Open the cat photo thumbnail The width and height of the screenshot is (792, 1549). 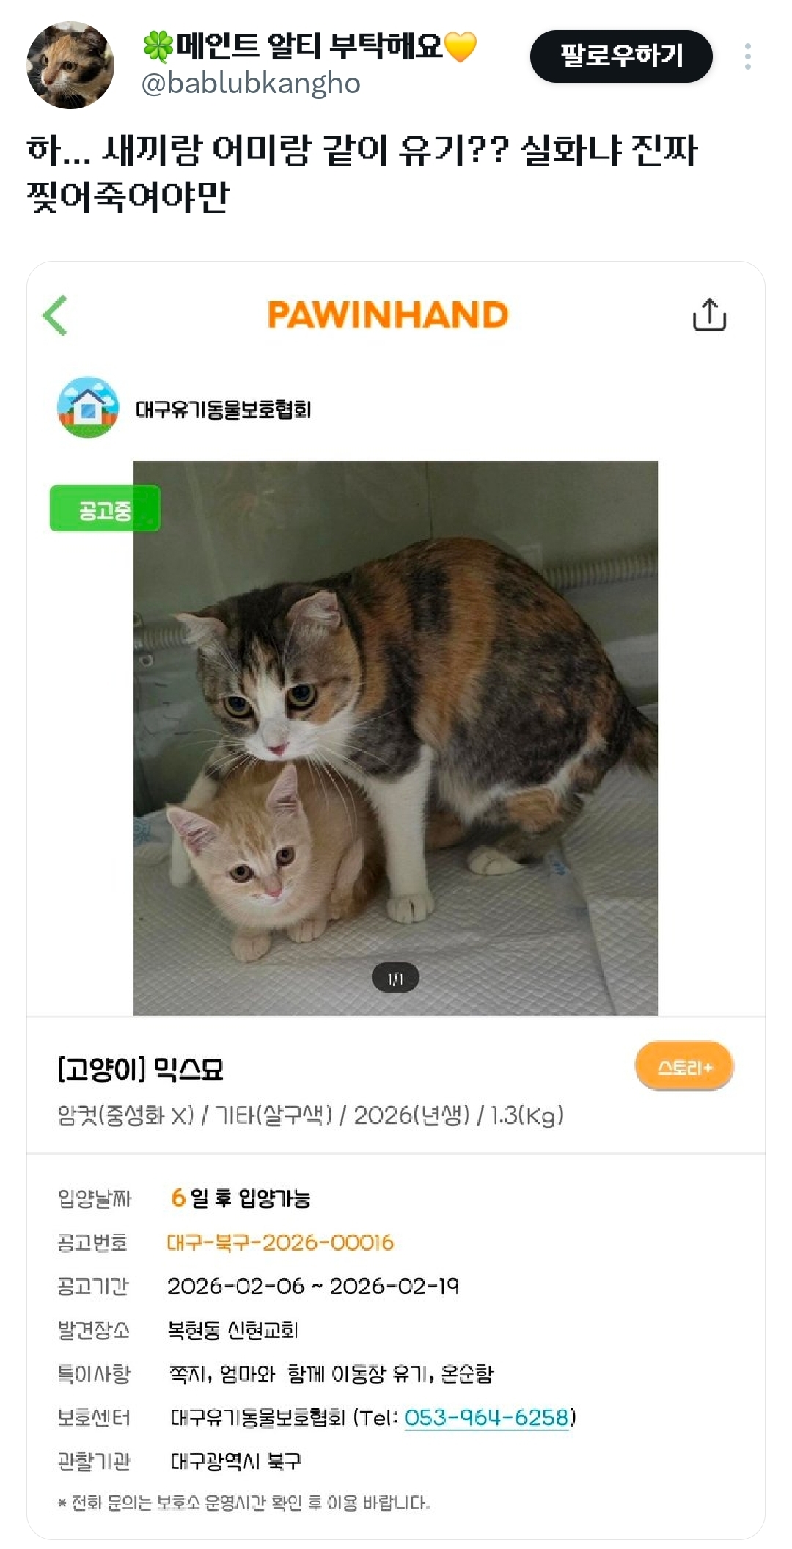click(x=395, y=738)
